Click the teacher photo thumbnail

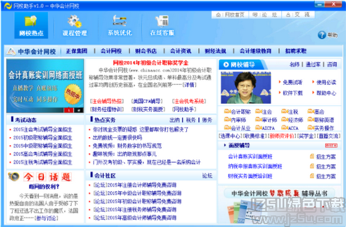tap(246, 87)
